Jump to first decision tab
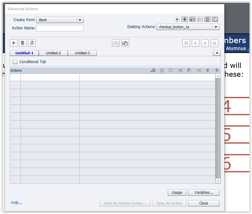 (186, 43)
